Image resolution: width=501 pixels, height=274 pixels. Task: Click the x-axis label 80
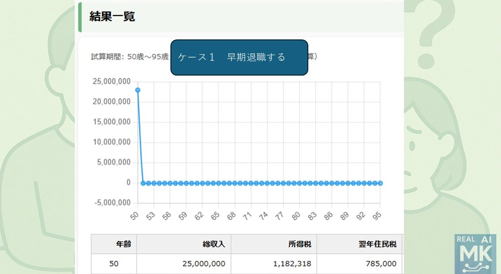click(x=295, y=216)
